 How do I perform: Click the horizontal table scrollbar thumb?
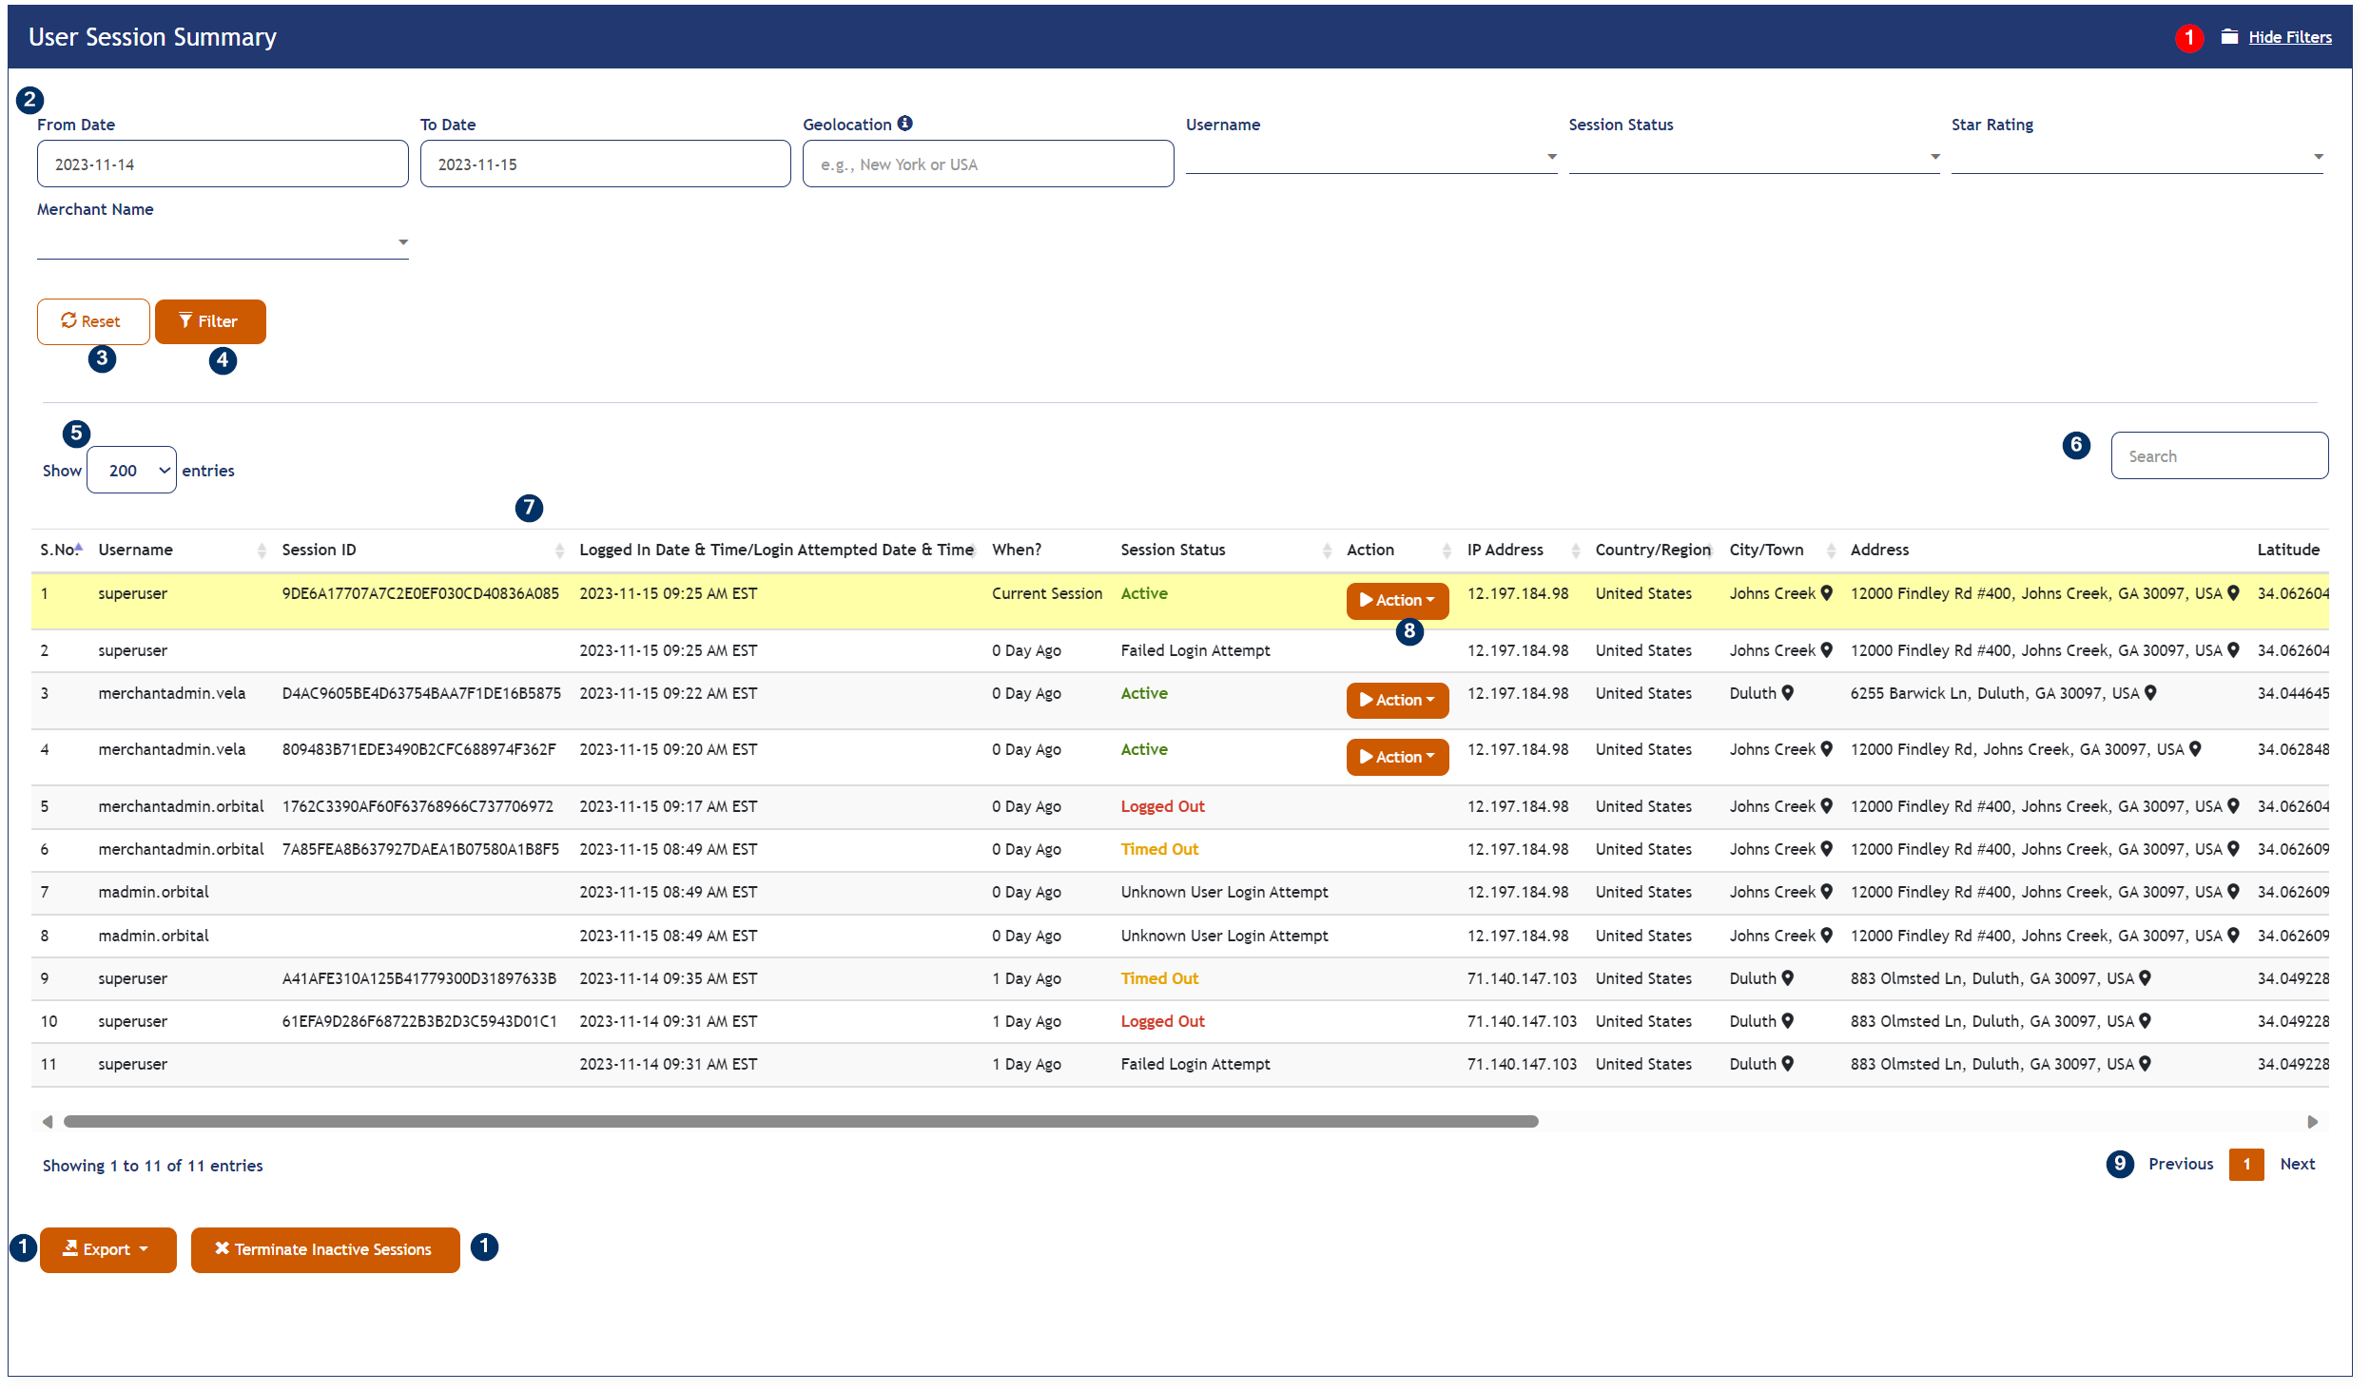pyautogui.click(x=801, y=1122)
